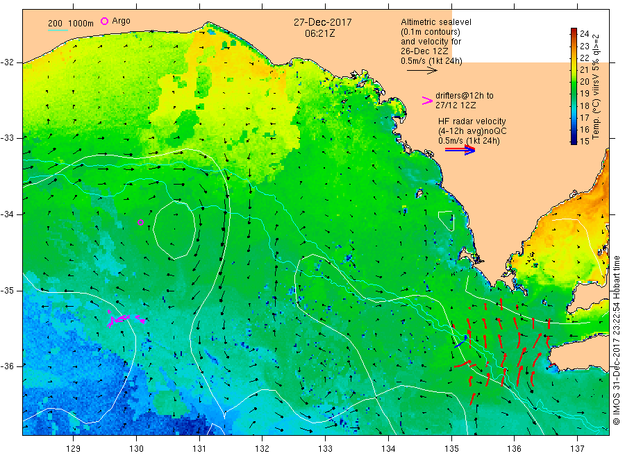Click the '27/12 12Z' text
This screenshot has width=625, height=458.
tap(456, 105)
